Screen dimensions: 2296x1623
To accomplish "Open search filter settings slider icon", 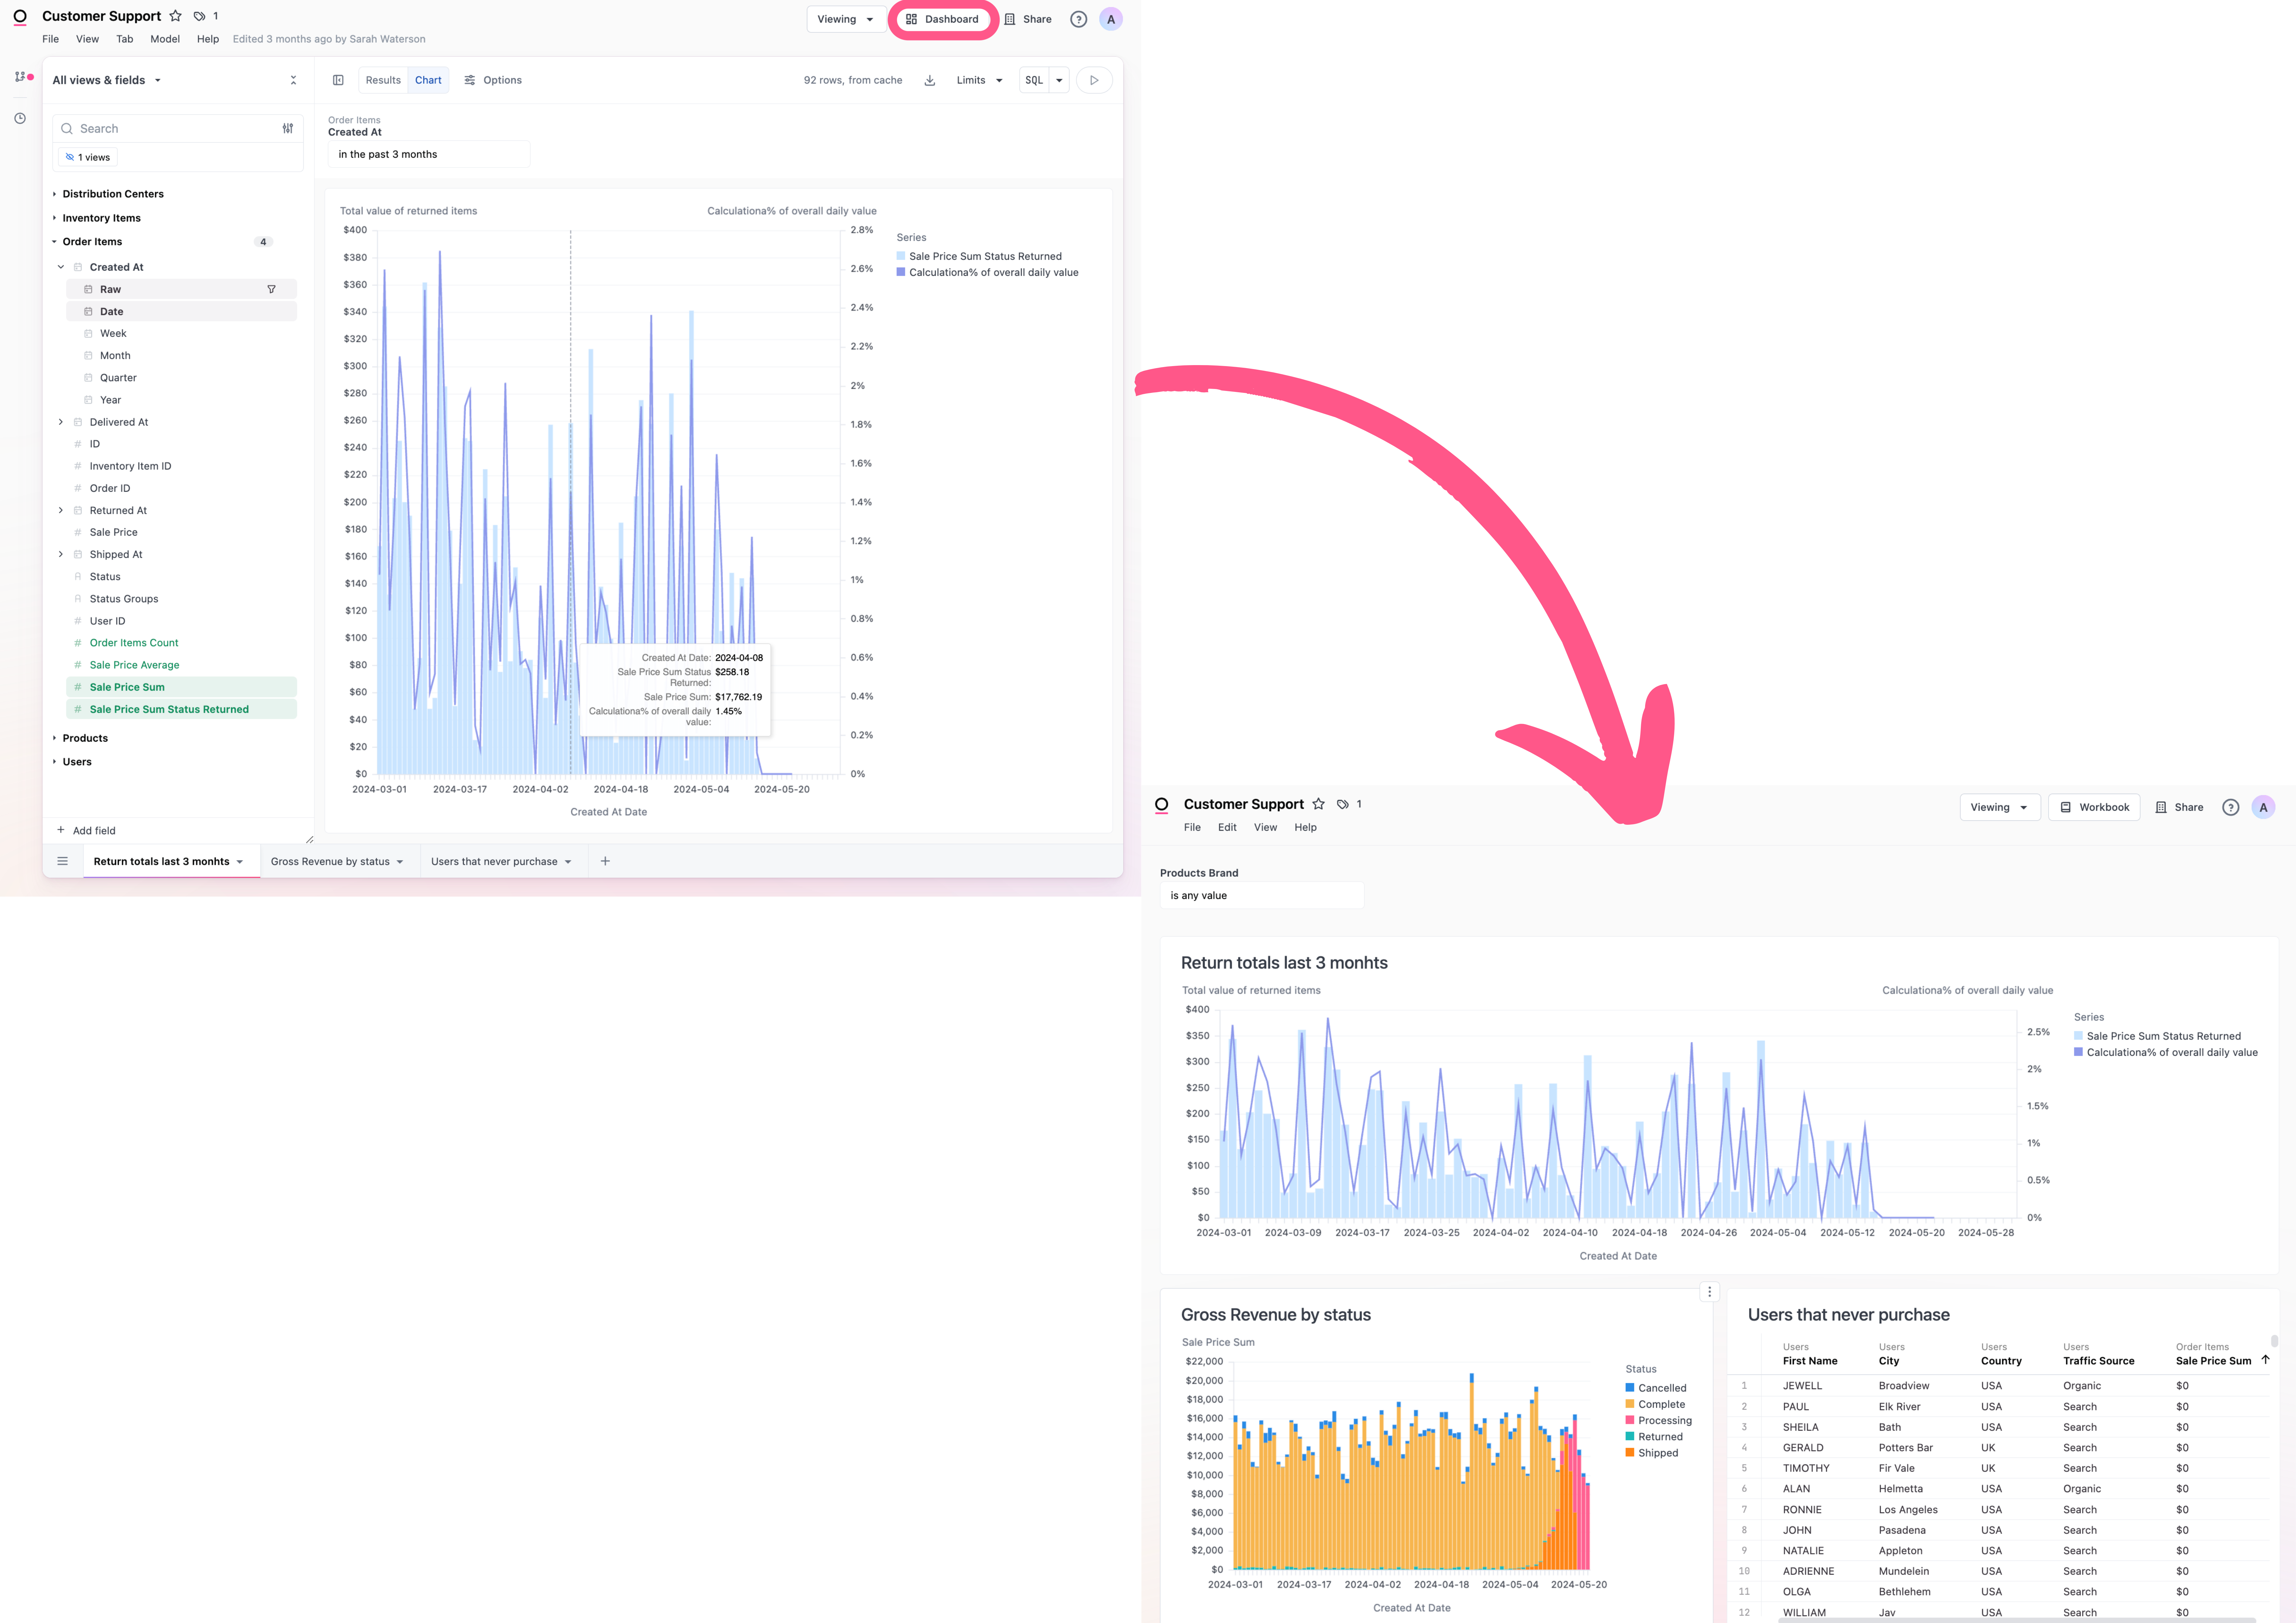I will pyautogui.click(x=288, y=128).
